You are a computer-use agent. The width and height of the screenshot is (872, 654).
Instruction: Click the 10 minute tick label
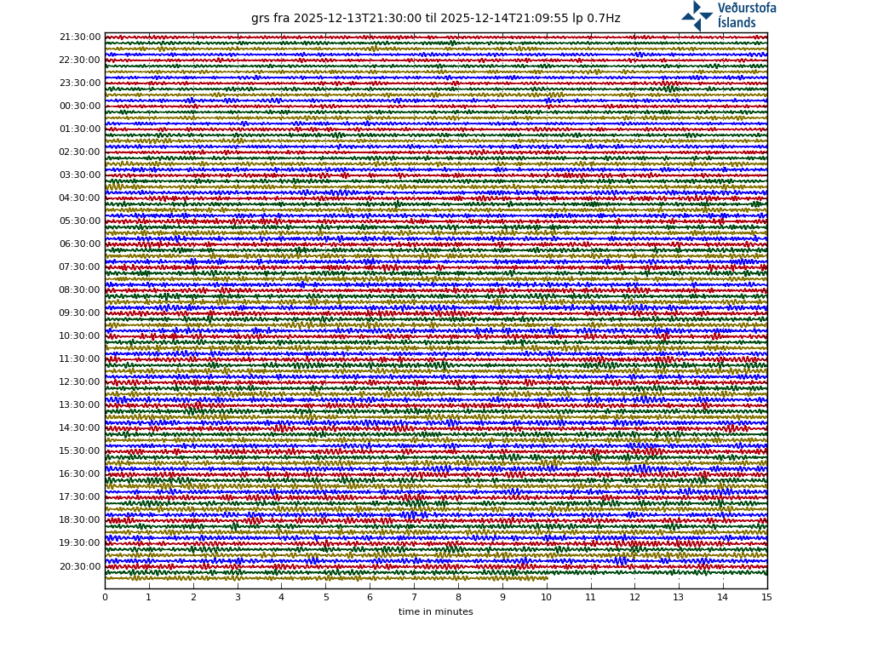coord(546,598)
